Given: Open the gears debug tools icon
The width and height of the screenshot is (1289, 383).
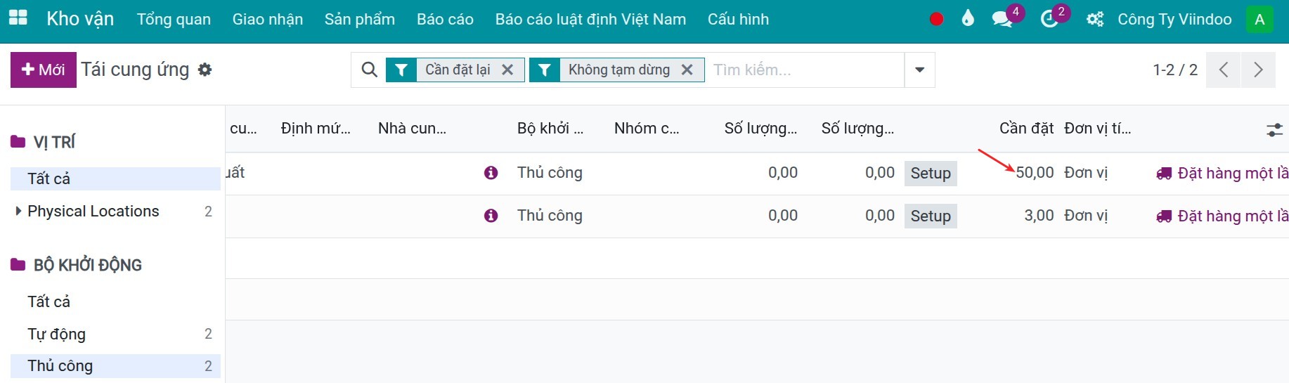Looking at the screenshot, I should point(1095,20).
